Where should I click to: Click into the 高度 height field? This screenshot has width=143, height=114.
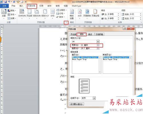[89, 48]
